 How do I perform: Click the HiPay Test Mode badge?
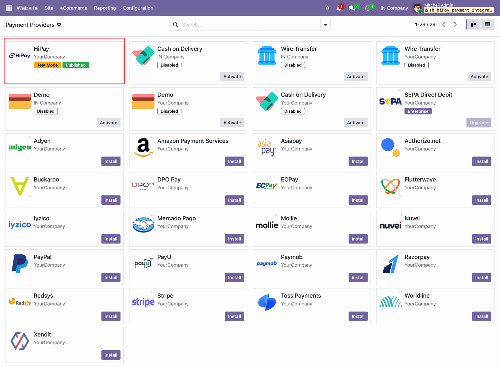tap(47, 65)
